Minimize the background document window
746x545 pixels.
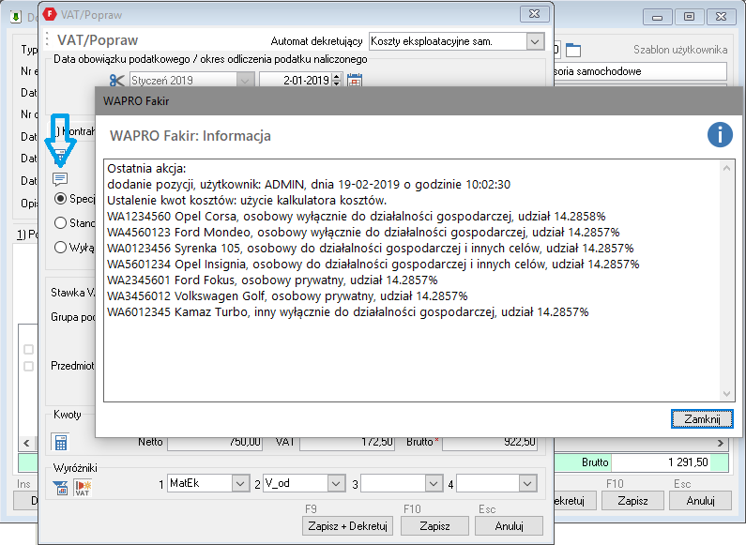[657, 17]
